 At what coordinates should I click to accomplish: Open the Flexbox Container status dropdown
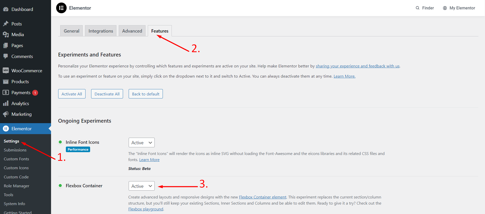[142, 186]
